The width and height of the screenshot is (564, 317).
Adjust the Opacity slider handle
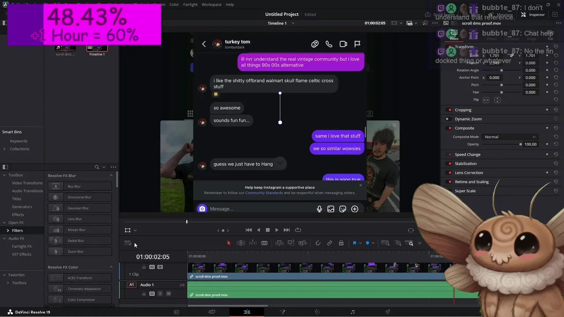[520, 144]
